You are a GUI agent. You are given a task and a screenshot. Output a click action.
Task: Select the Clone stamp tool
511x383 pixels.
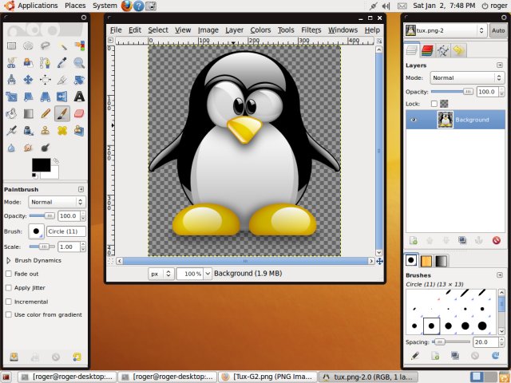46,131
